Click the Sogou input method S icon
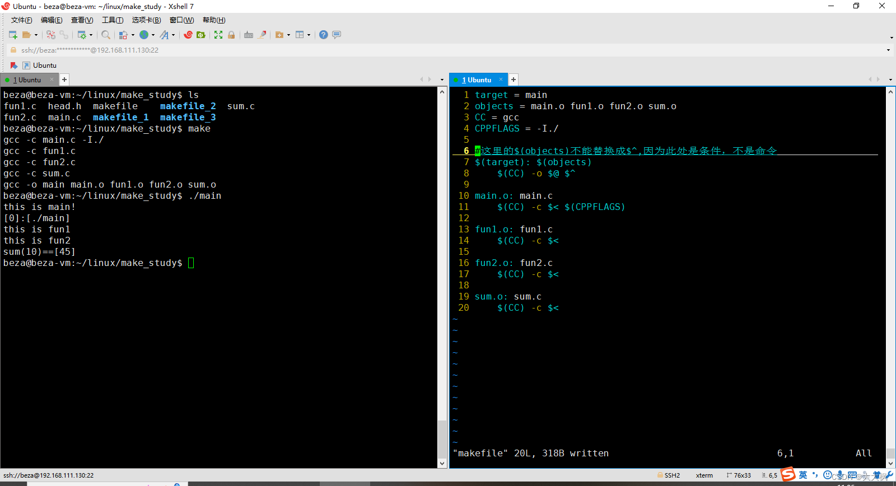Image resolution: width=896 pixels, height=486 pixels. pos(788,475)
